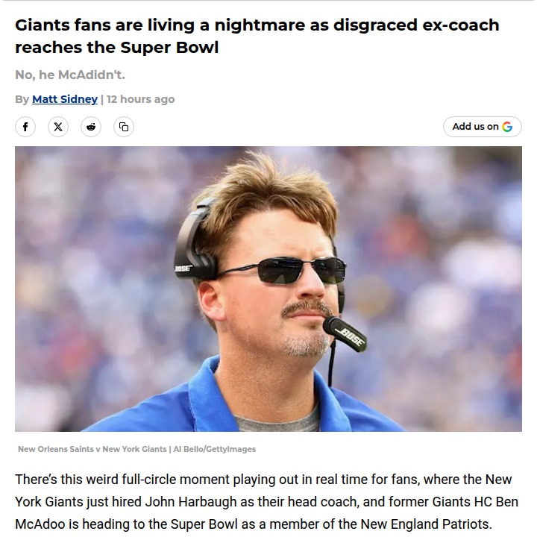Screen dimensions: 537x537
Task: Click the Add us on Google button
Action: click(x=483, y=127)
